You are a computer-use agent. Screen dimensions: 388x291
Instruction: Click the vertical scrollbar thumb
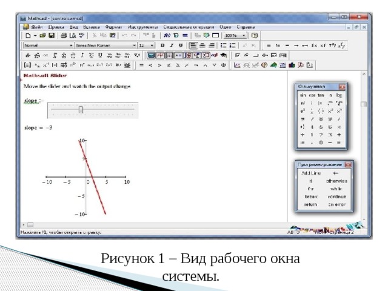[x=364, y=104]
